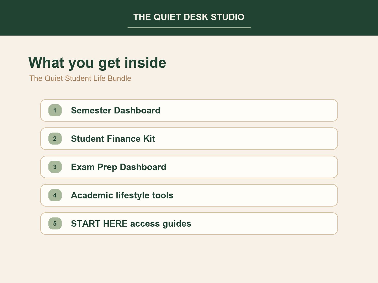Click the number 5 badge icon
The width and height of the screenshot is (378, 283).
coord(55,223)
